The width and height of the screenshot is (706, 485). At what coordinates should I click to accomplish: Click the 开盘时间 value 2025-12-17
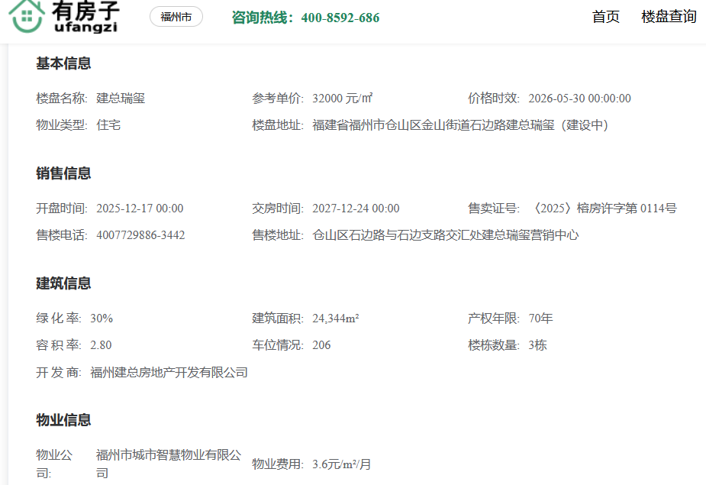[140, 209]
